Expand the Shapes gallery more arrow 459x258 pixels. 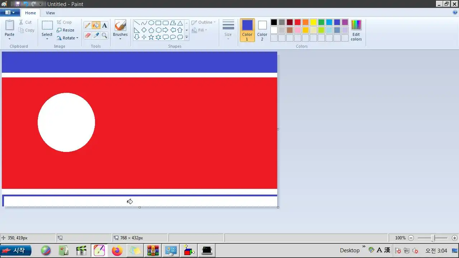coord(186,37)
